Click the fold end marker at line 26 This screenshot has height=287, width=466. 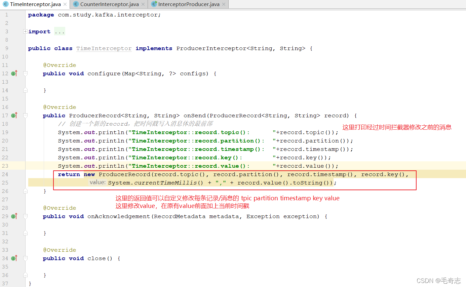pos(25,191)
